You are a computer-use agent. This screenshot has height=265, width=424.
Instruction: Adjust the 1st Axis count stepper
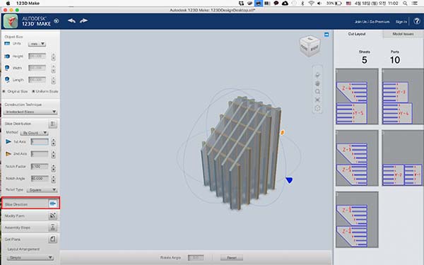pos(53,142)
